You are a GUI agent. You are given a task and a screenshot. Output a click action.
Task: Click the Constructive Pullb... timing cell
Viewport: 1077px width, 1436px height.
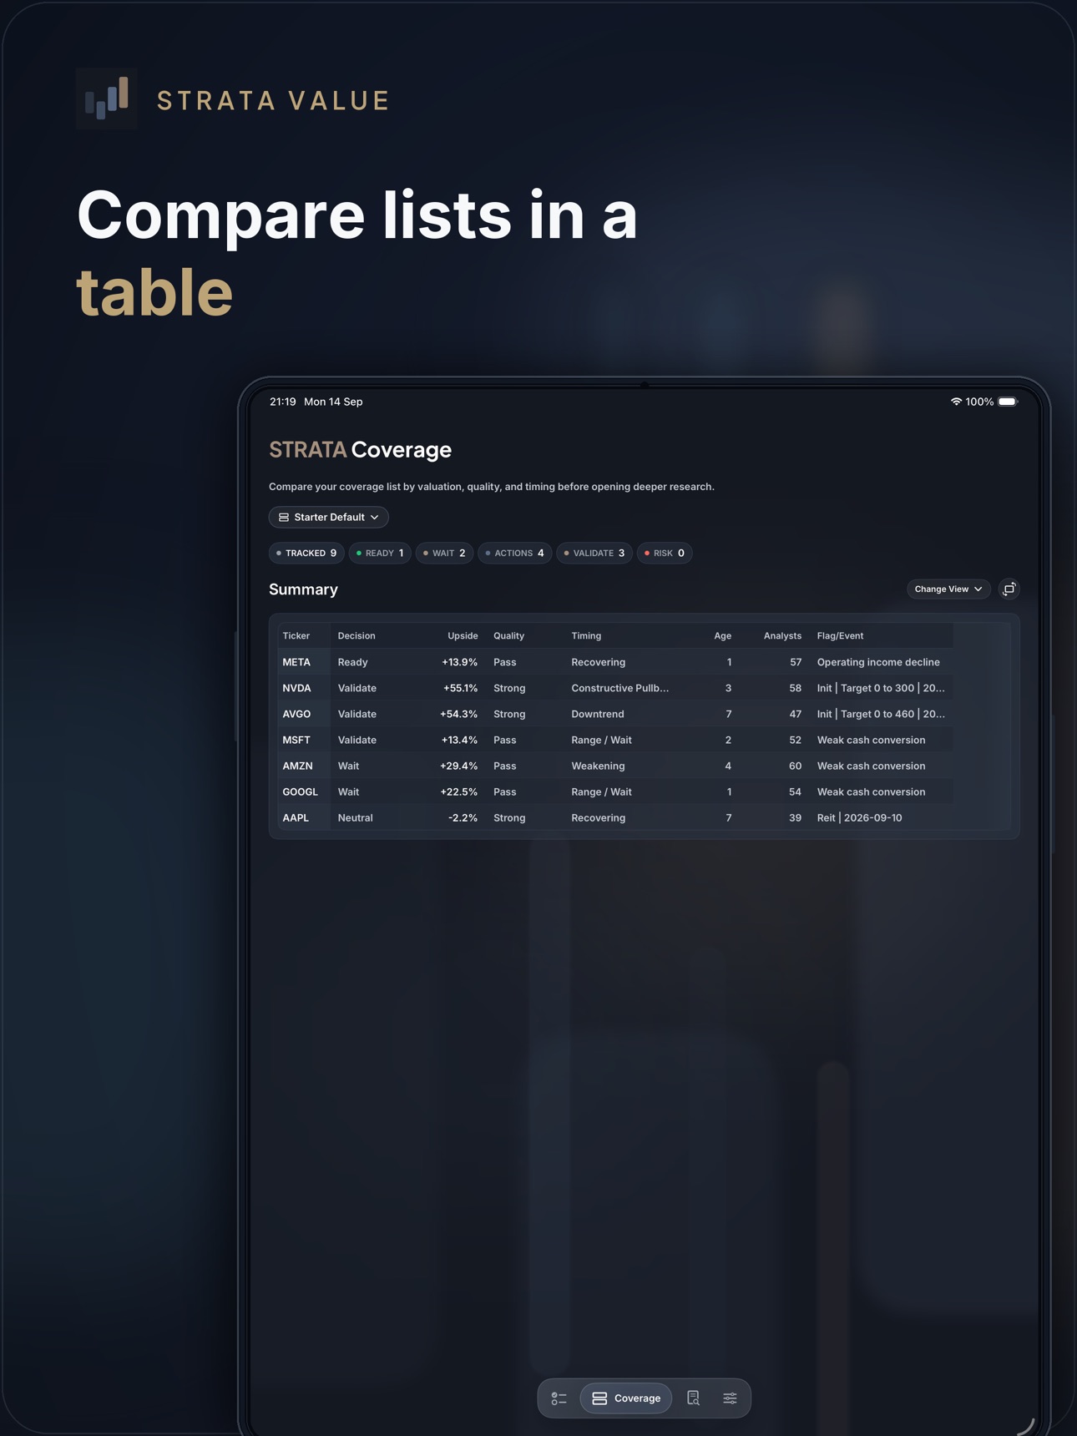pyautogui.click(x=620, y=688)
